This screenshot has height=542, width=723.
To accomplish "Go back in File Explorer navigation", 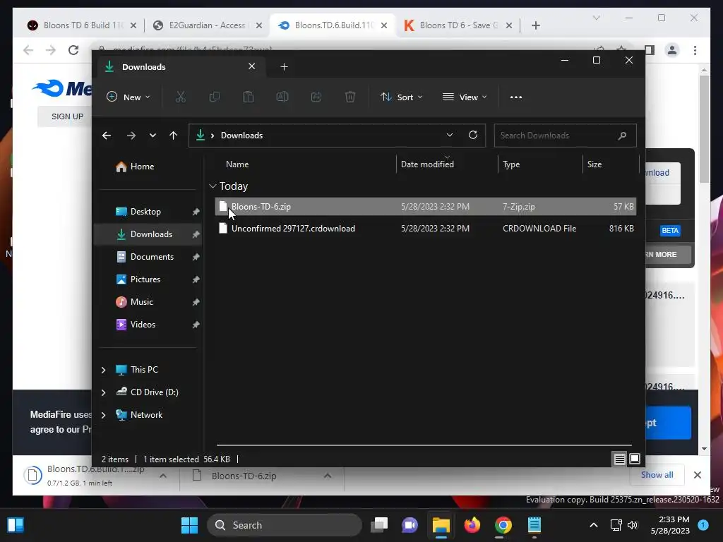I will pos(107,135).
